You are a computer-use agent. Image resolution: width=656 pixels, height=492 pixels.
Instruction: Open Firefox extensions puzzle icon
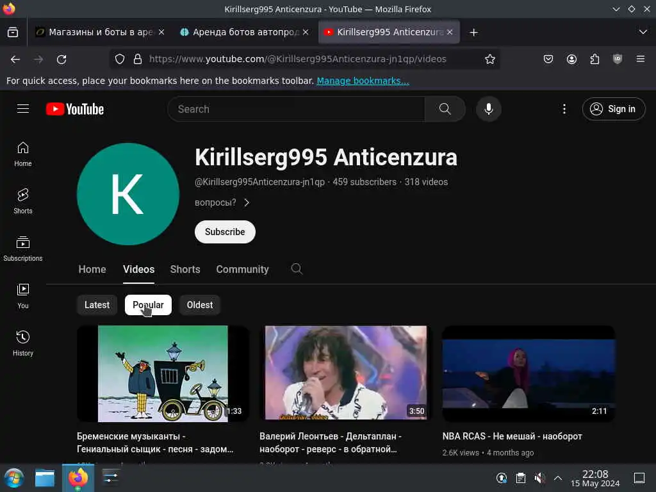point(594,60)
